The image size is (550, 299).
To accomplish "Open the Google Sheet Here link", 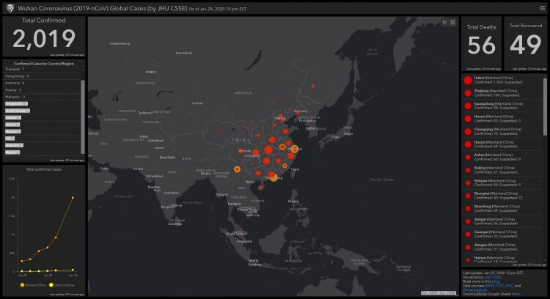I will [x=516, y=294].
